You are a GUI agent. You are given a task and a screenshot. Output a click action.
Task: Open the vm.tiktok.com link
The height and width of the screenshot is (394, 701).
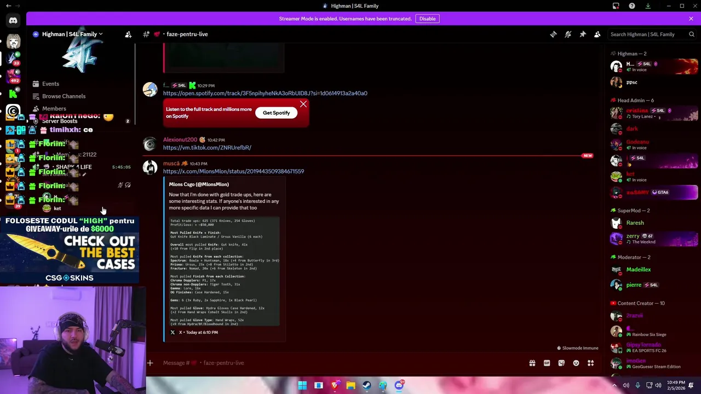[x=207, y=148]
